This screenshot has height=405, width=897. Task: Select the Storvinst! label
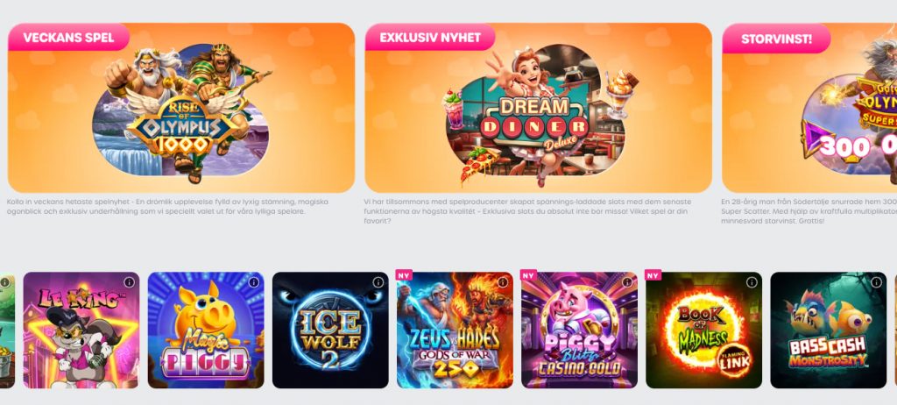pos(776,39)
